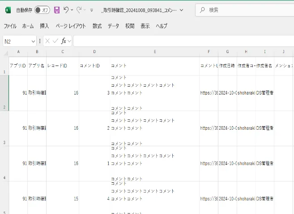Click the アプリID header cell
This screenshot has height=214, width=294.
[18, 66]
